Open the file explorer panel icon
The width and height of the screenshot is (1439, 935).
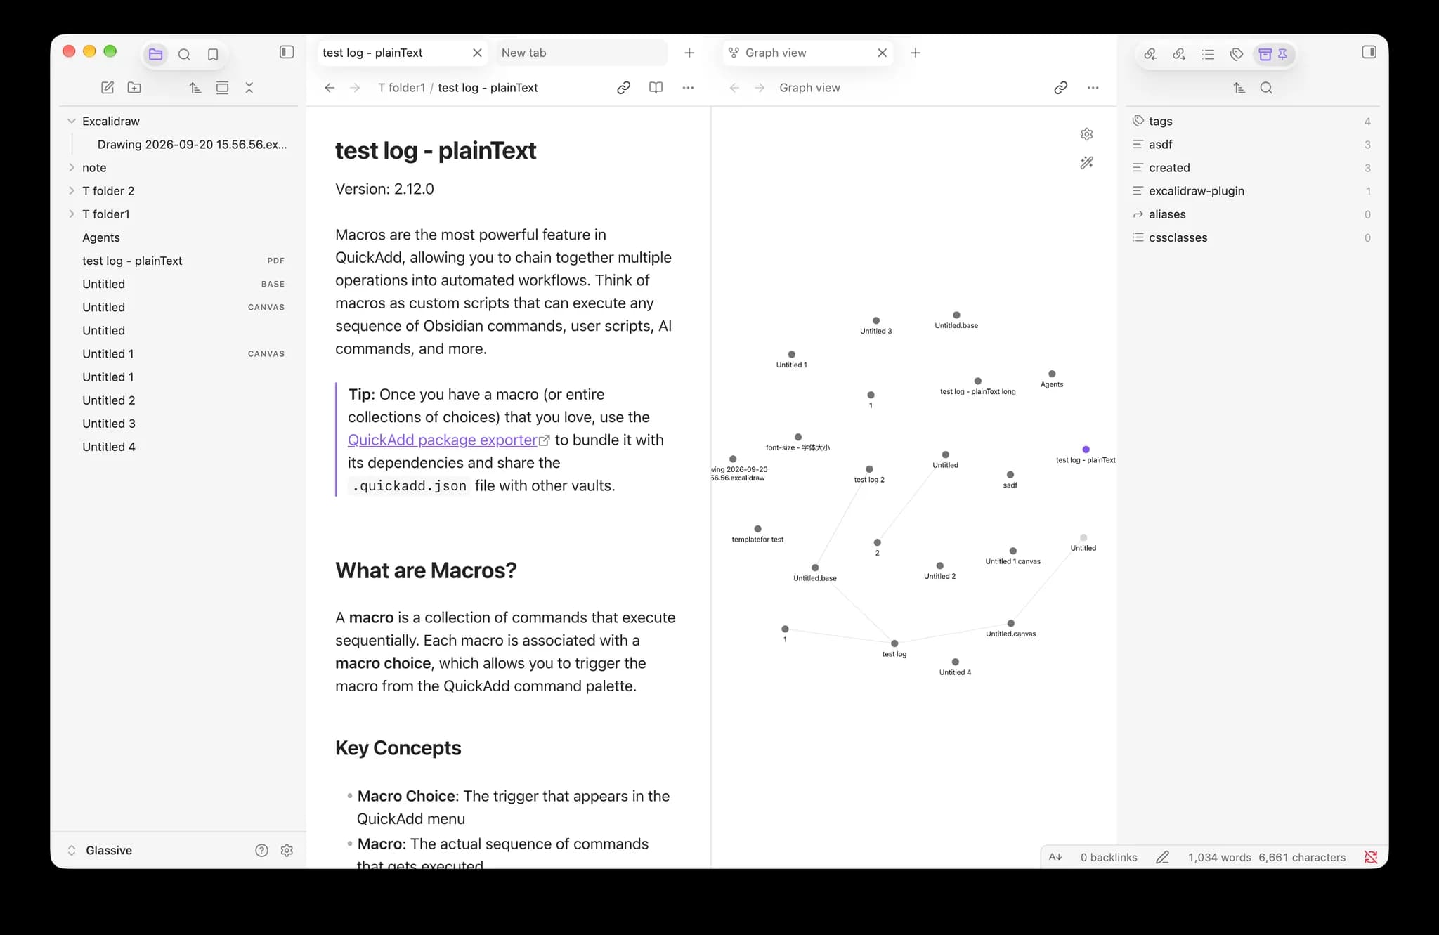(x=156, y=54)
